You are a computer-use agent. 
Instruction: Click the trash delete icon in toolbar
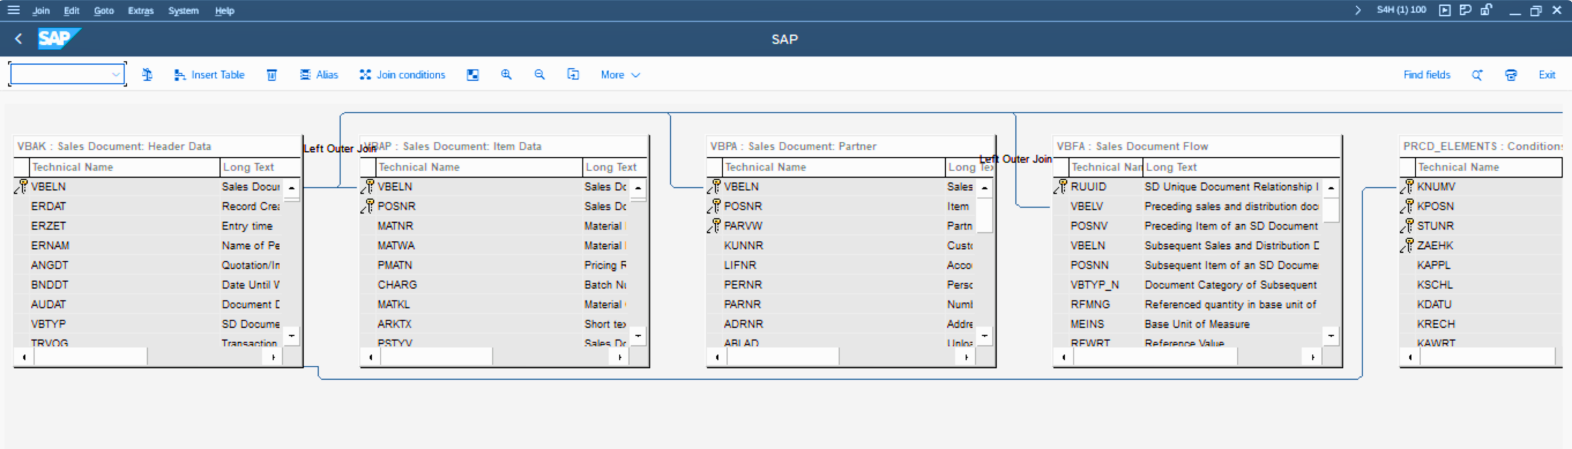272,75
